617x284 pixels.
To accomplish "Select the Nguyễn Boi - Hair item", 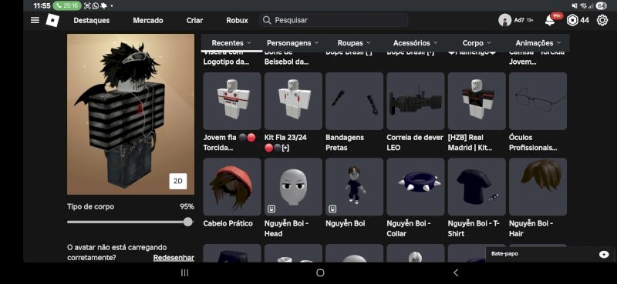I will 538,186.
